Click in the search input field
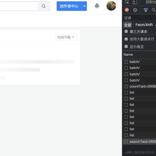The height and width of the screenshot is (156, 156). pyautogui.click(x=19, y=6)
